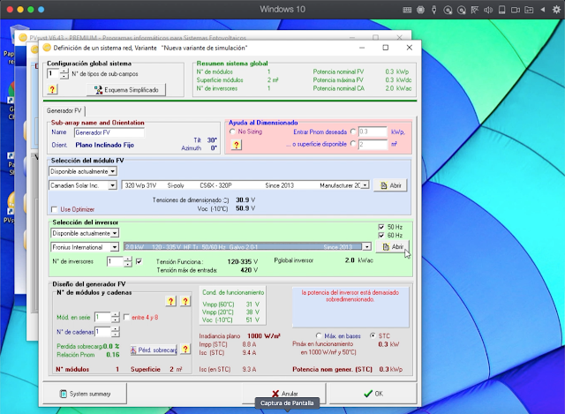Click VM volume speaker icon
The image size is (565, 414).
click(x=488, y=10)
